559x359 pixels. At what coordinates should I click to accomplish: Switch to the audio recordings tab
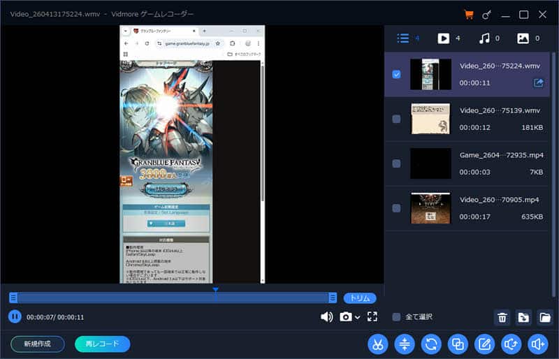click(x=484, y=38)
